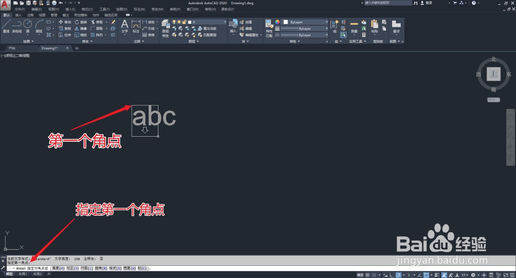The height and width of the screenshot is (278, 516).
Task: Click Match Properties (特性匹配) icon
Action: [269, 28]
